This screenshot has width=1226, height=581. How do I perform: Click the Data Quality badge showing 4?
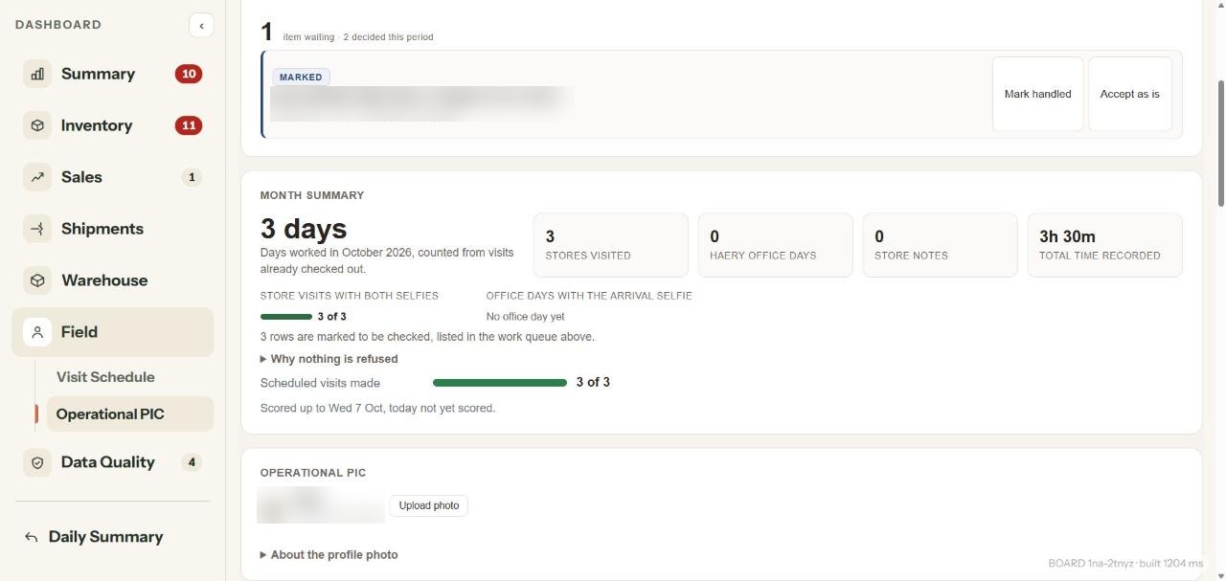192,462
